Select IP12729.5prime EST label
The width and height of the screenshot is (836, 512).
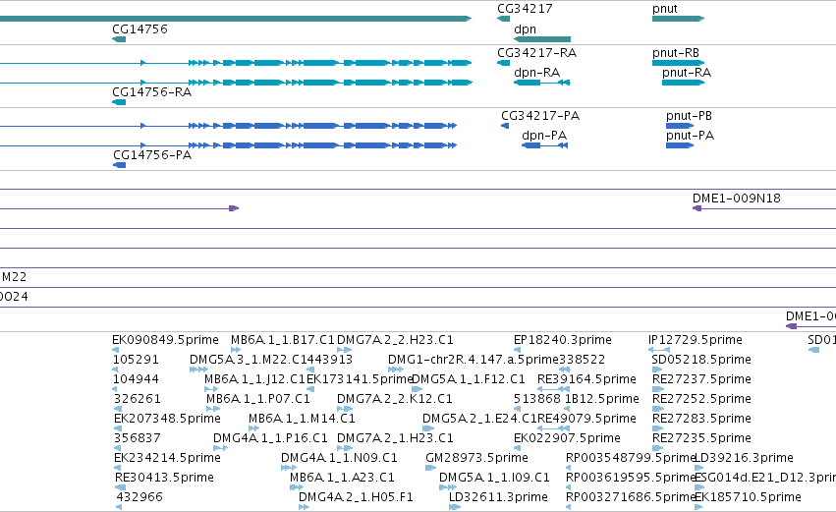(x=696, y=340)
